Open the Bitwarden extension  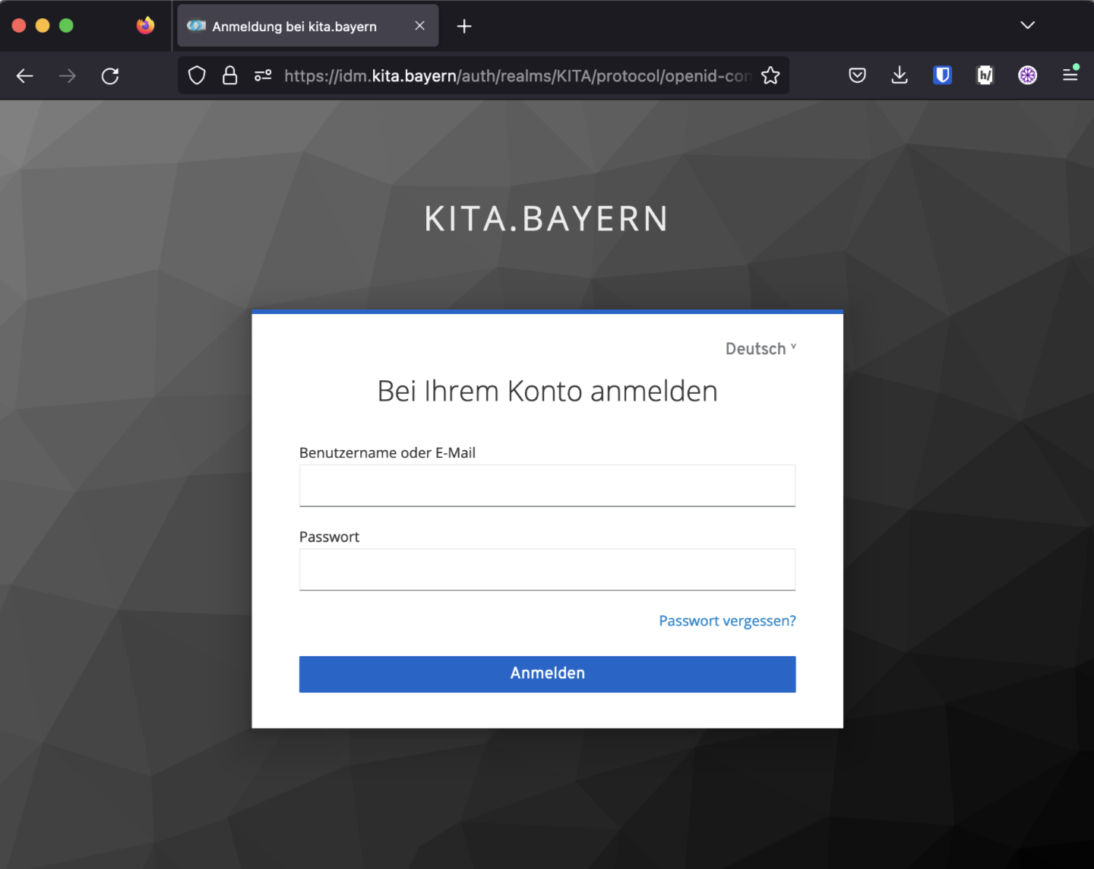(942, 75)
